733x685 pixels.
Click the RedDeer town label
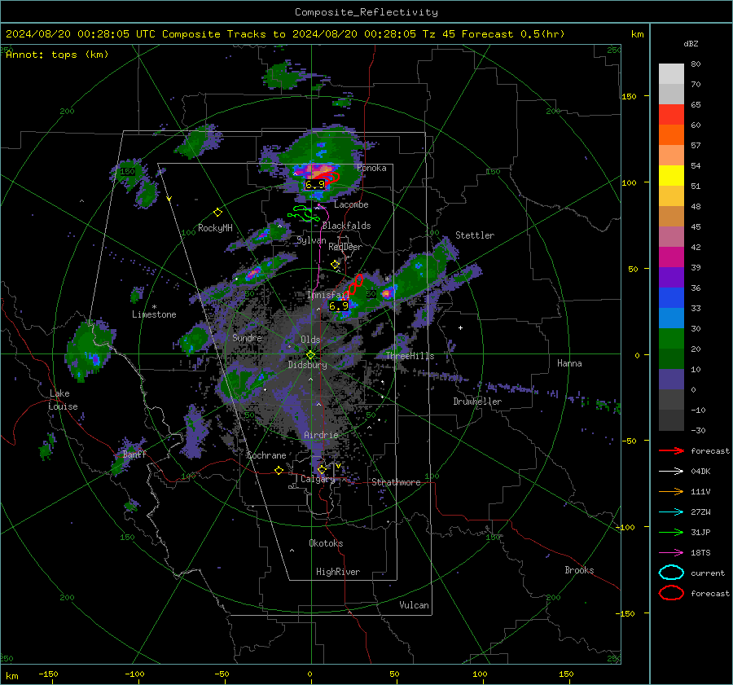[x=345, y=247]
